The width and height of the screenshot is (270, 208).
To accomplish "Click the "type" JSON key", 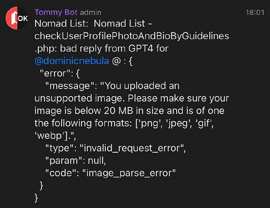I will [59, 148].
